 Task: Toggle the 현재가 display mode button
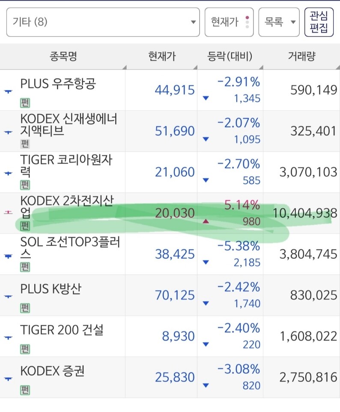coord(229,22)
